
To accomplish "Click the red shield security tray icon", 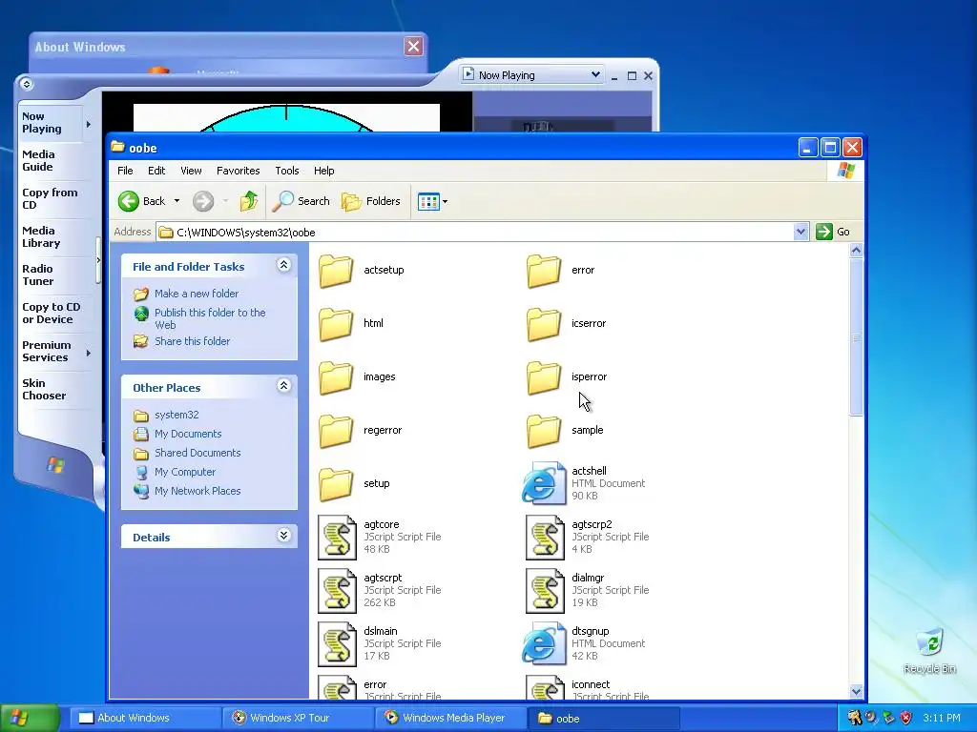I will [906, 718].
